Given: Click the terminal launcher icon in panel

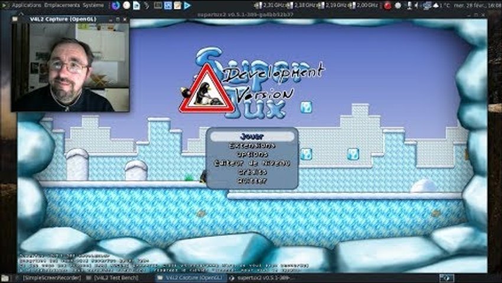Looking at the screenshot, I should [158, 5].
